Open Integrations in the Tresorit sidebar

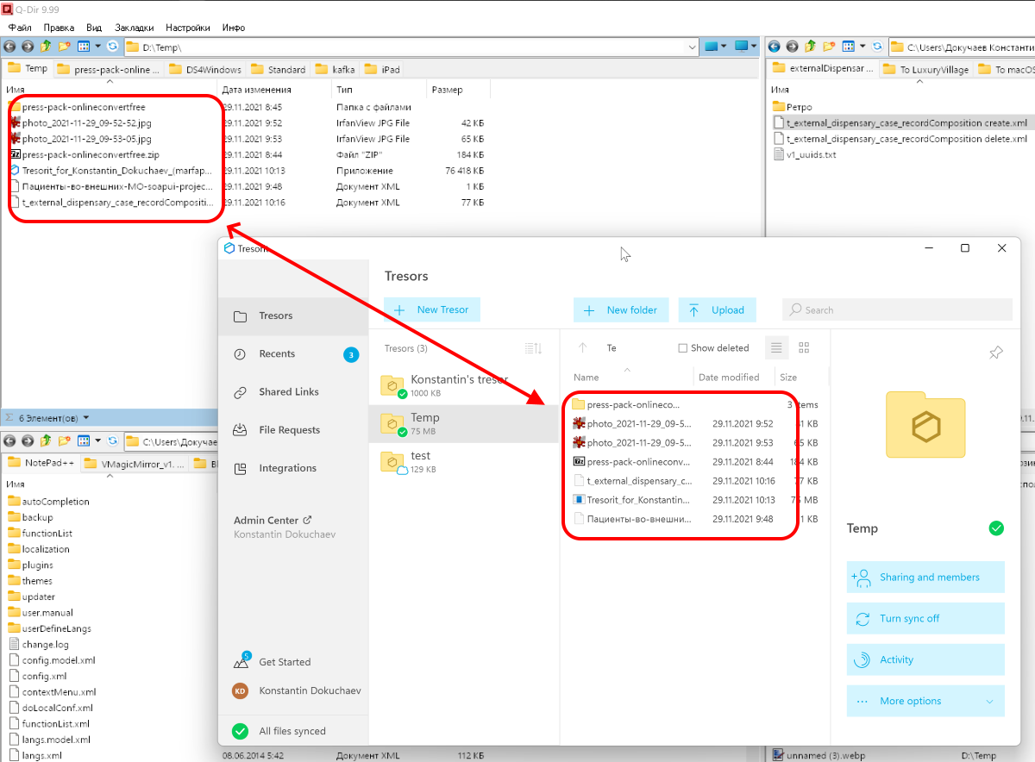tap(293, 468)
